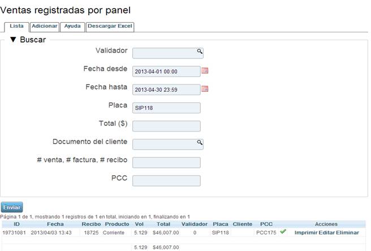Image resolution: width=371 pixels, height=251 pixels.
Task: Click the green checkmark next to PCC175
Action: (283, 232)
